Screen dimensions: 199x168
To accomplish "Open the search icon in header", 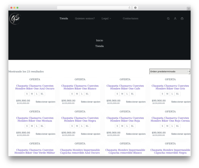I will (x=168, y=19).
